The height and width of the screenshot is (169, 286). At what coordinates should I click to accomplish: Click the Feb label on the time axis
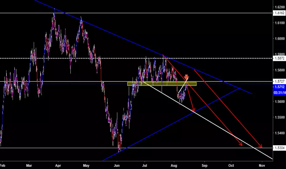[x=2, y=166]
